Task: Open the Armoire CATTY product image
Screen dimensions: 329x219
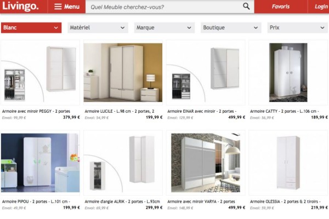Action: 288,72
